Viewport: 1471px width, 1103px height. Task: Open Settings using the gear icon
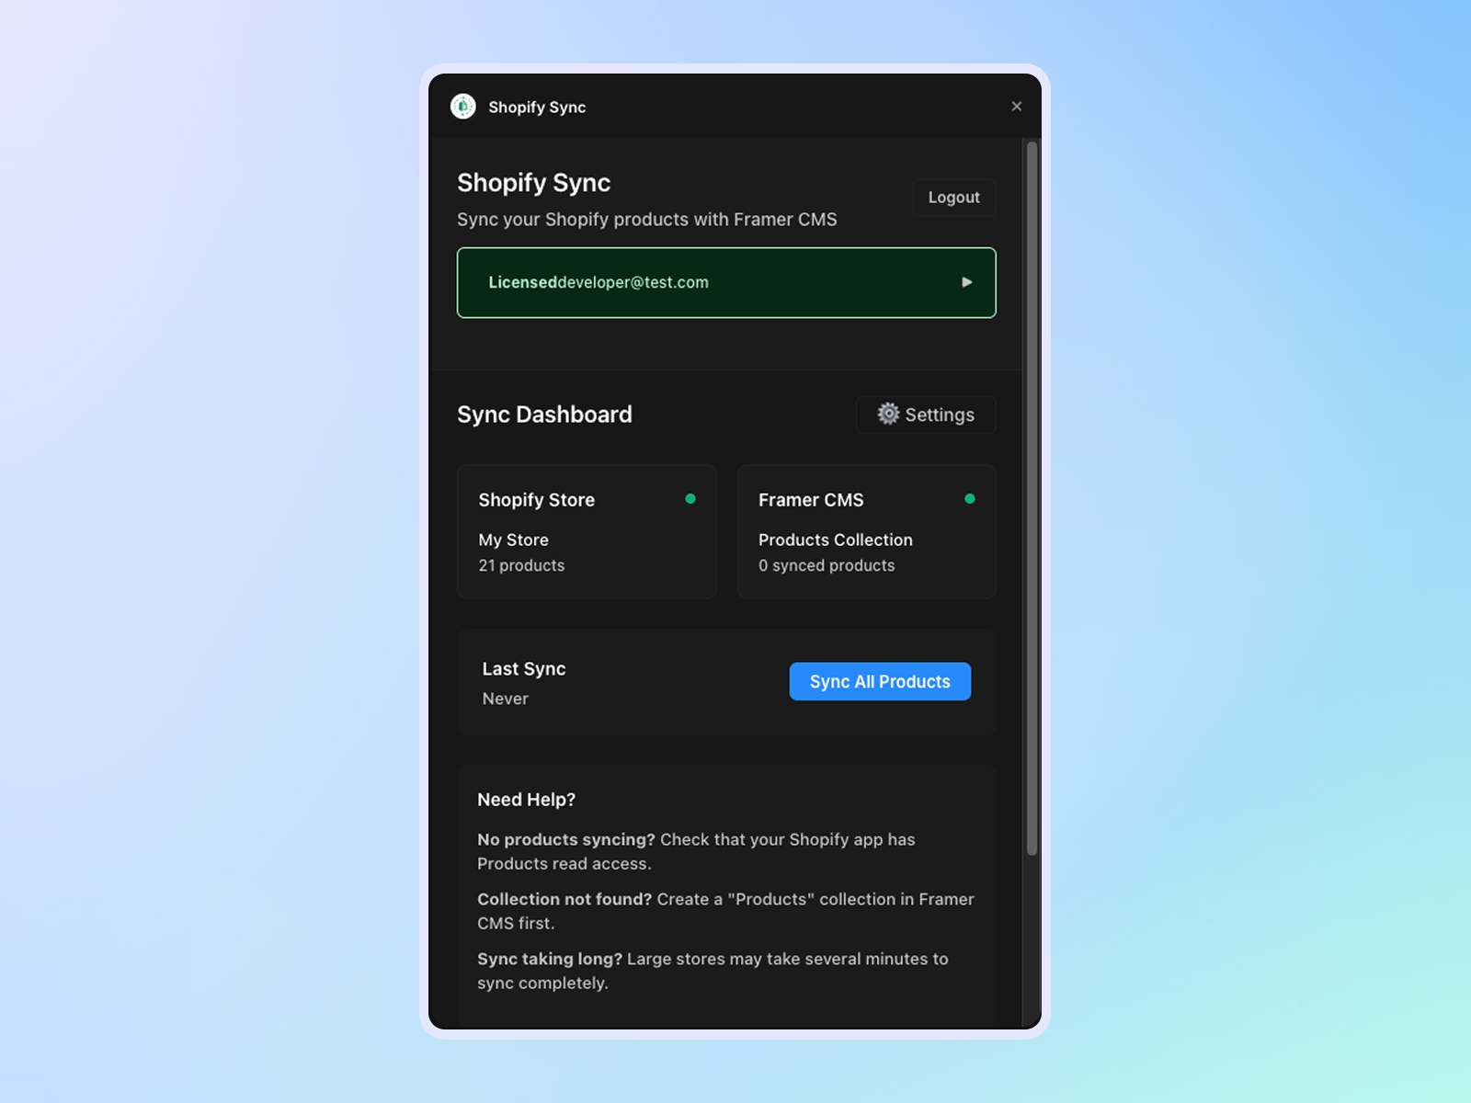[x=888, y=414]
